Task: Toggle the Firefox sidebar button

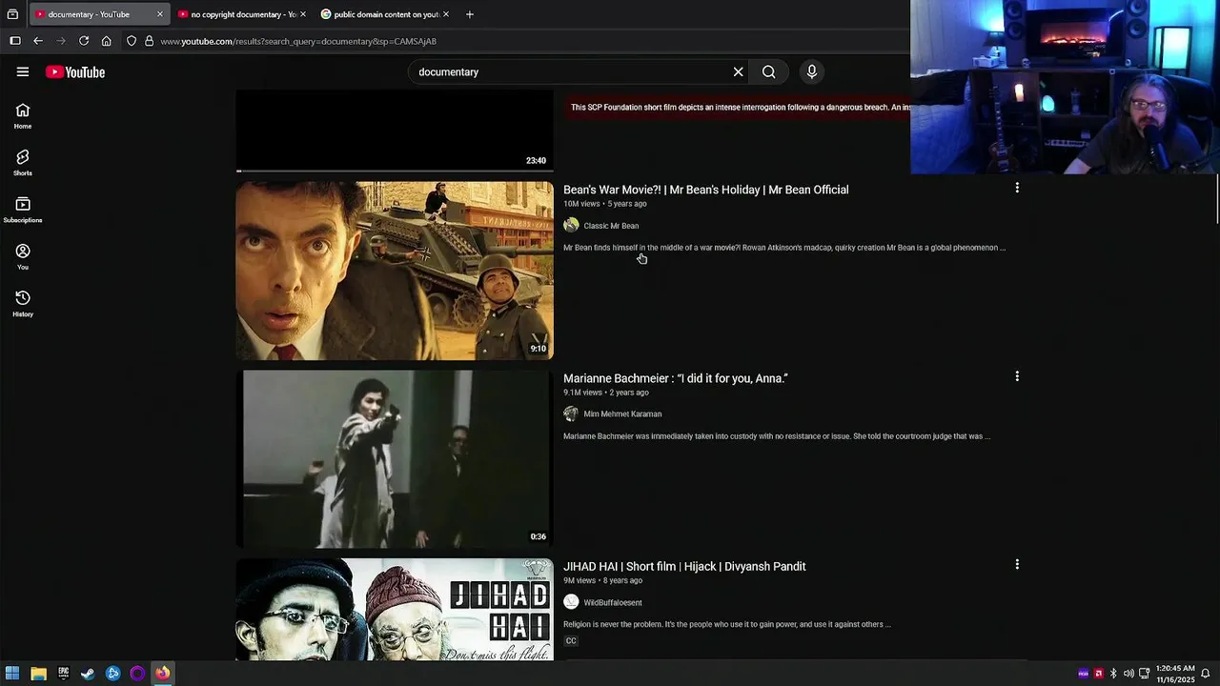Action: tap(15, 41)
